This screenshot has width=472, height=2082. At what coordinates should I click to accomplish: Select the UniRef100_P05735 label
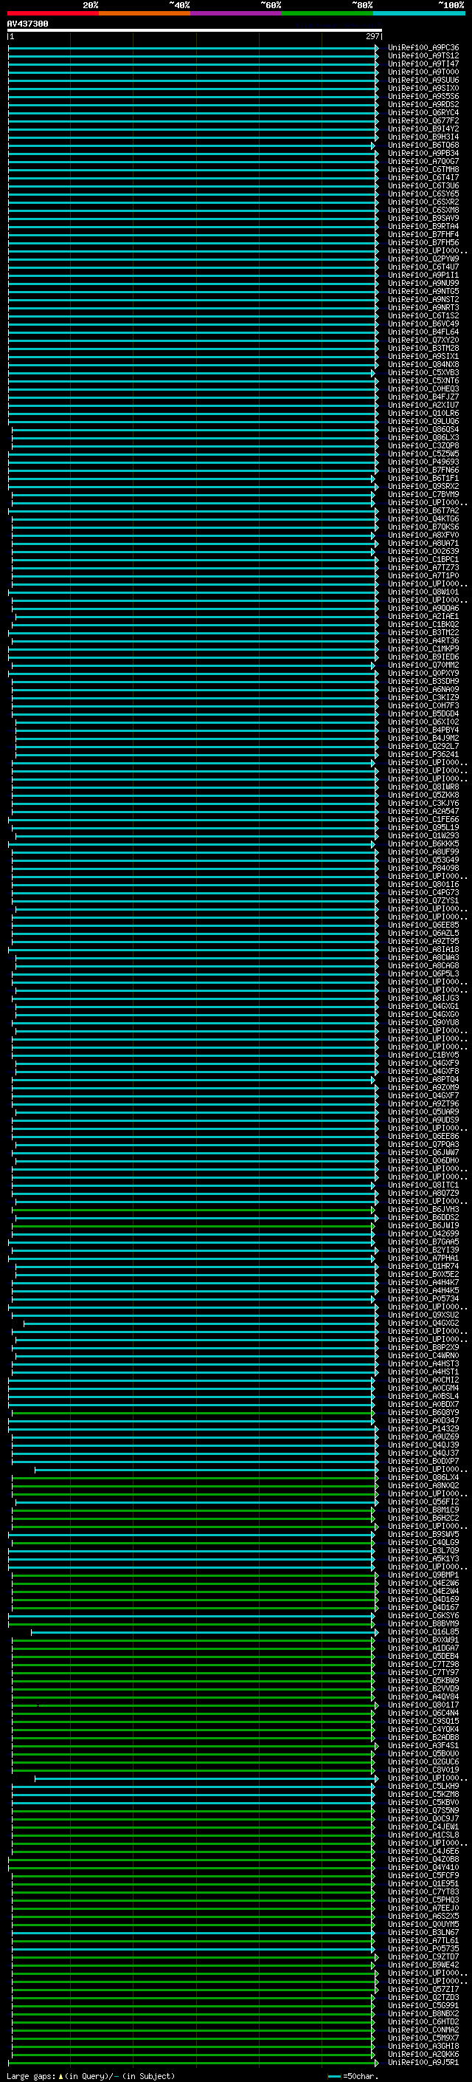point(423,1948)
